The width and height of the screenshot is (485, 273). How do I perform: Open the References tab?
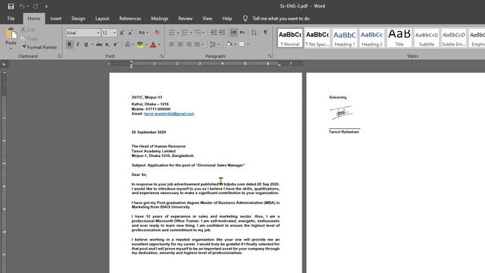130,18
